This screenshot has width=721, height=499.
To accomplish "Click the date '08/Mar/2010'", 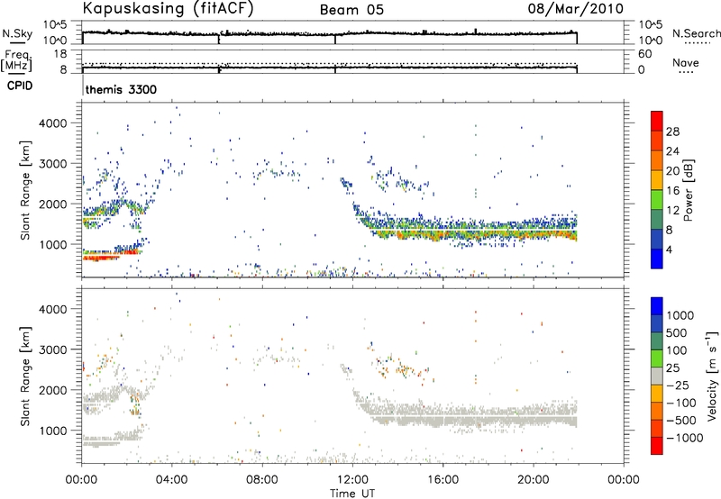I will (x=576, y=9).
